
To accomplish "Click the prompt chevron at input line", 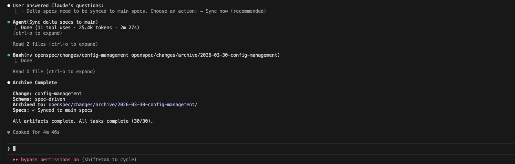I will [x=9, y=149].
